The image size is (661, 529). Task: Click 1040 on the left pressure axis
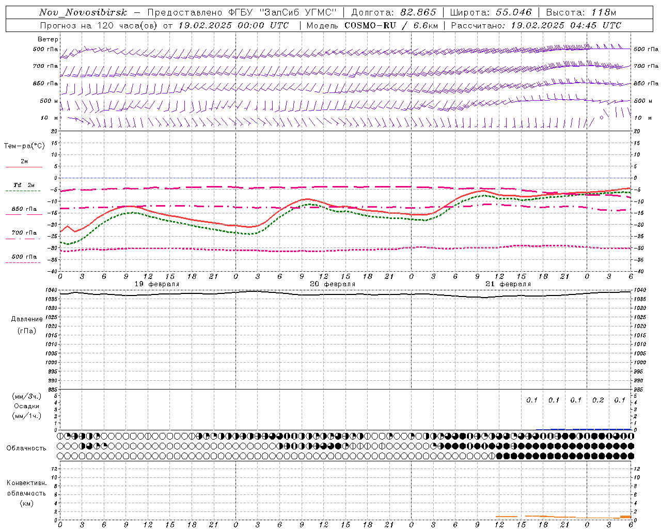pyautogui.click(x=52, y=290)
